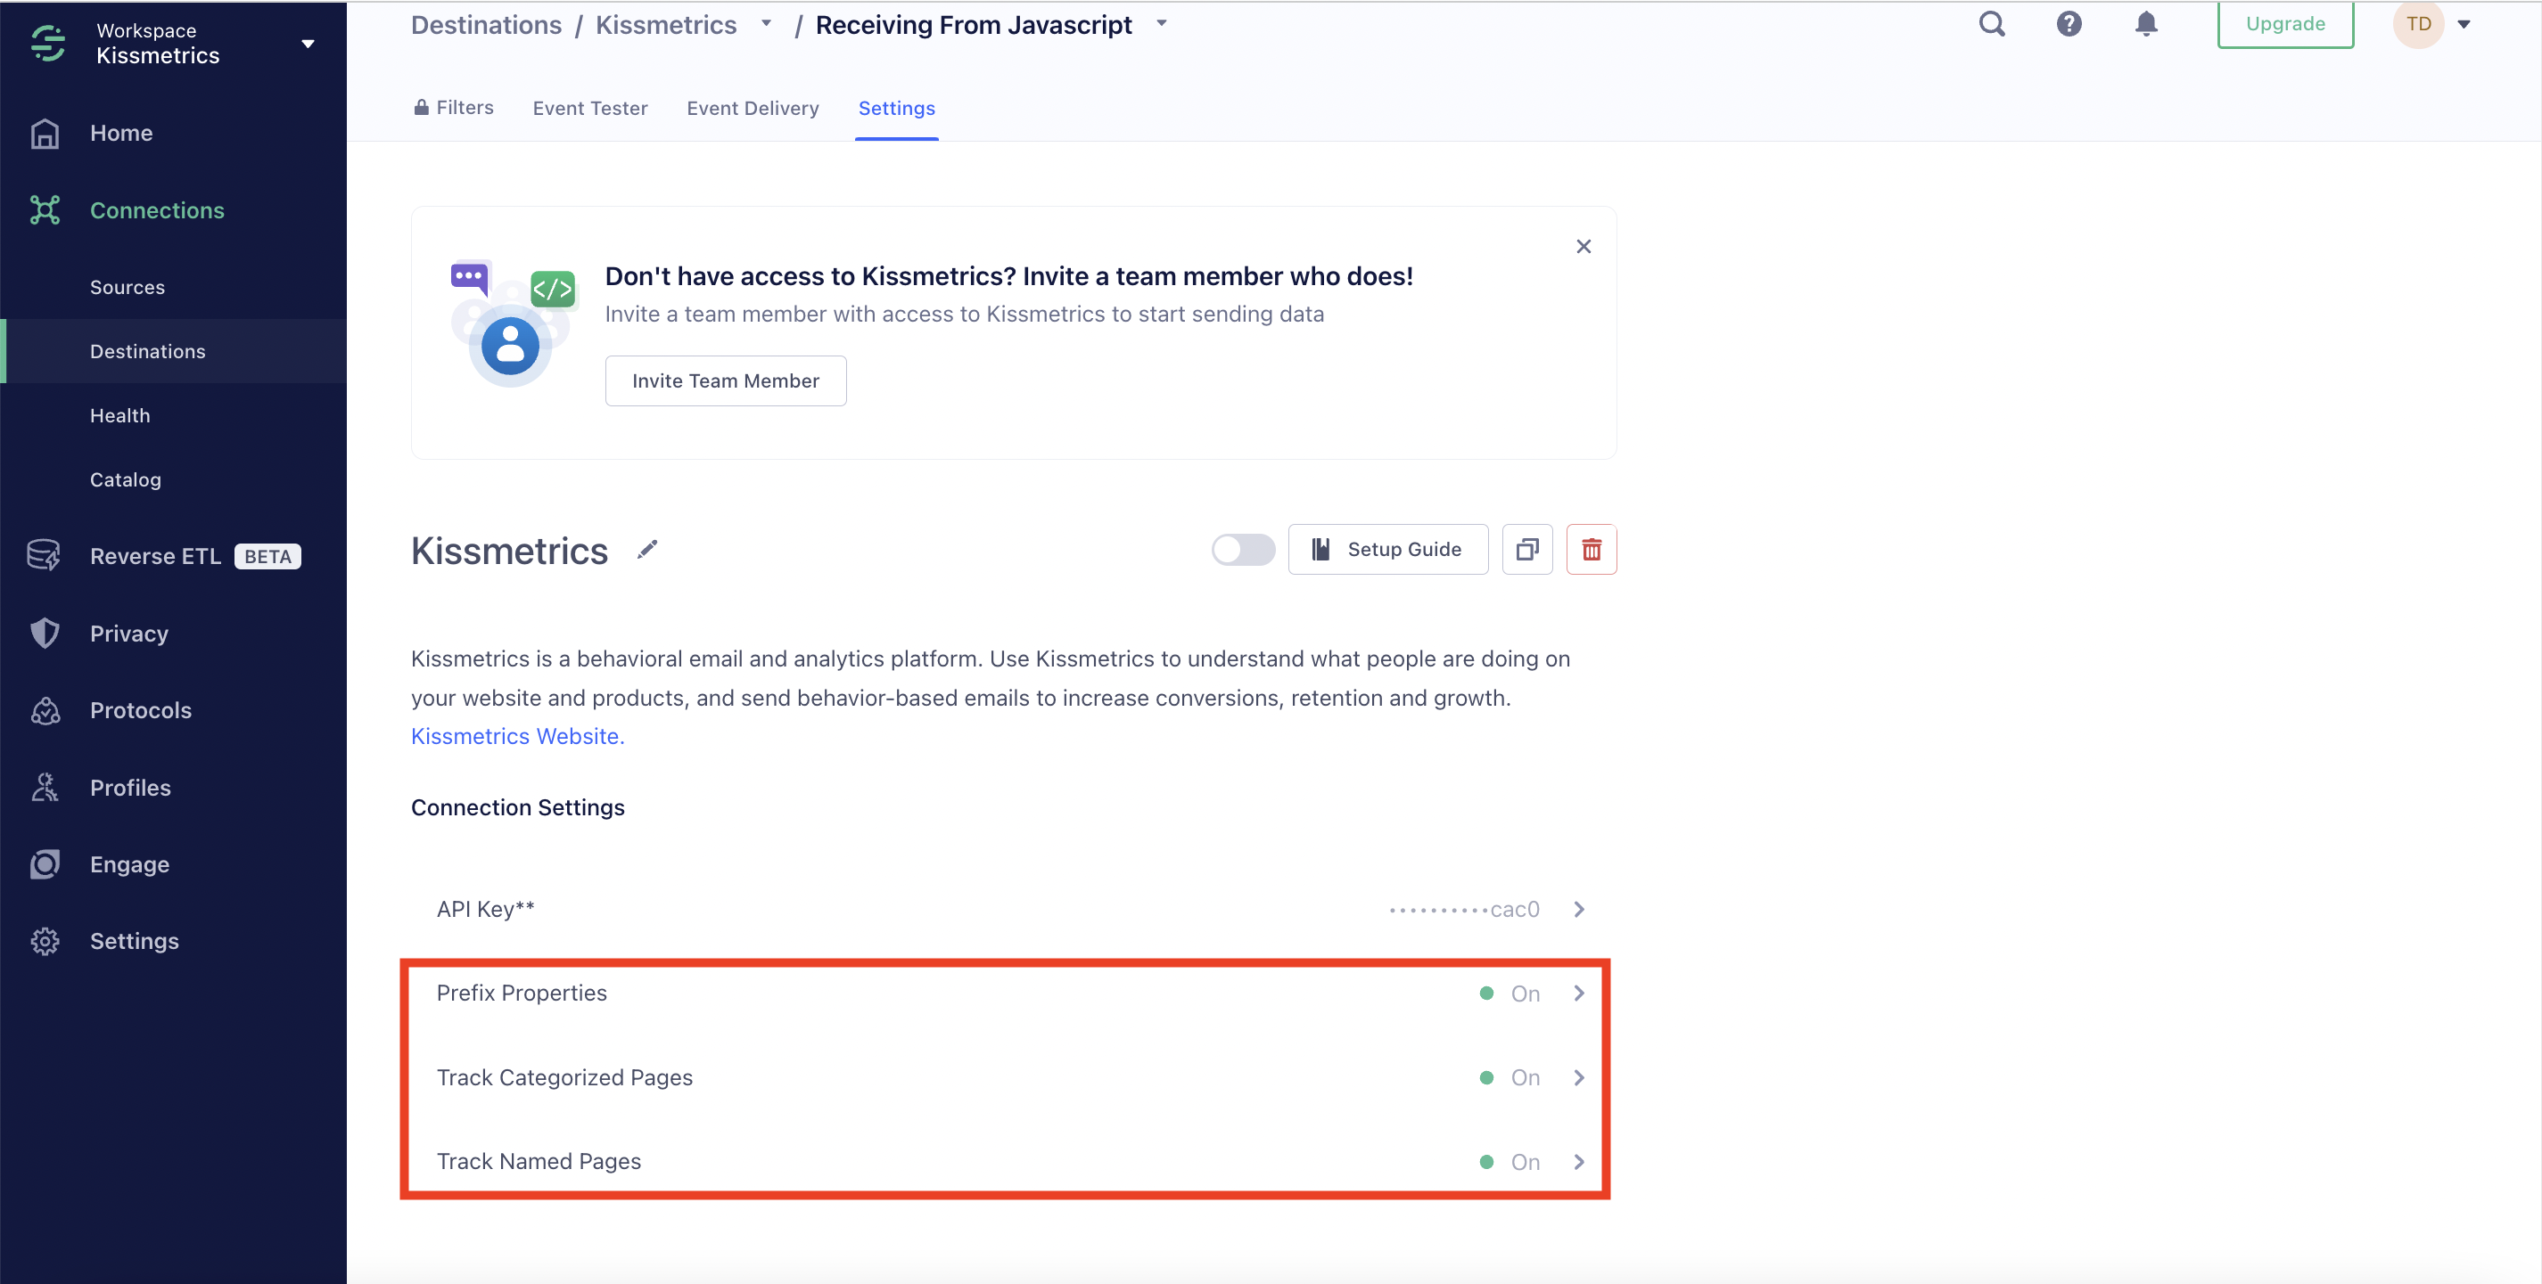Open the notifications bell

pyautogui.click(x=2145, y=24)
